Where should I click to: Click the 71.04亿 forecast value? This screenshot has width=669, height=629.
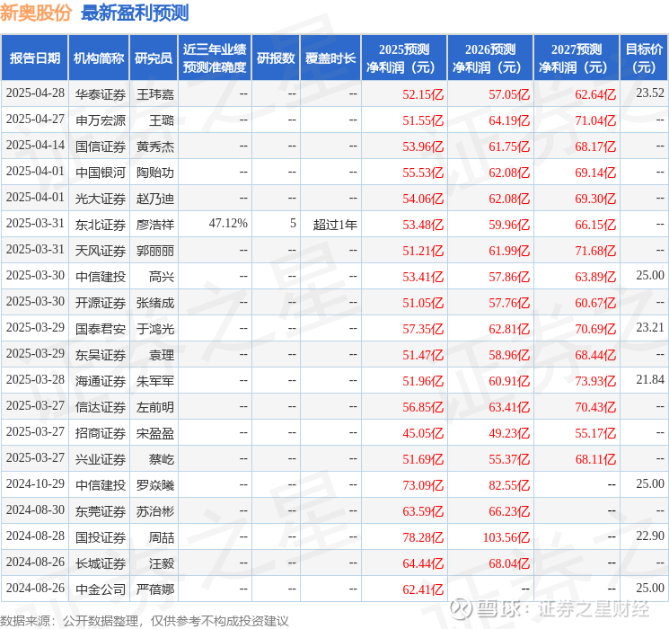595,120
